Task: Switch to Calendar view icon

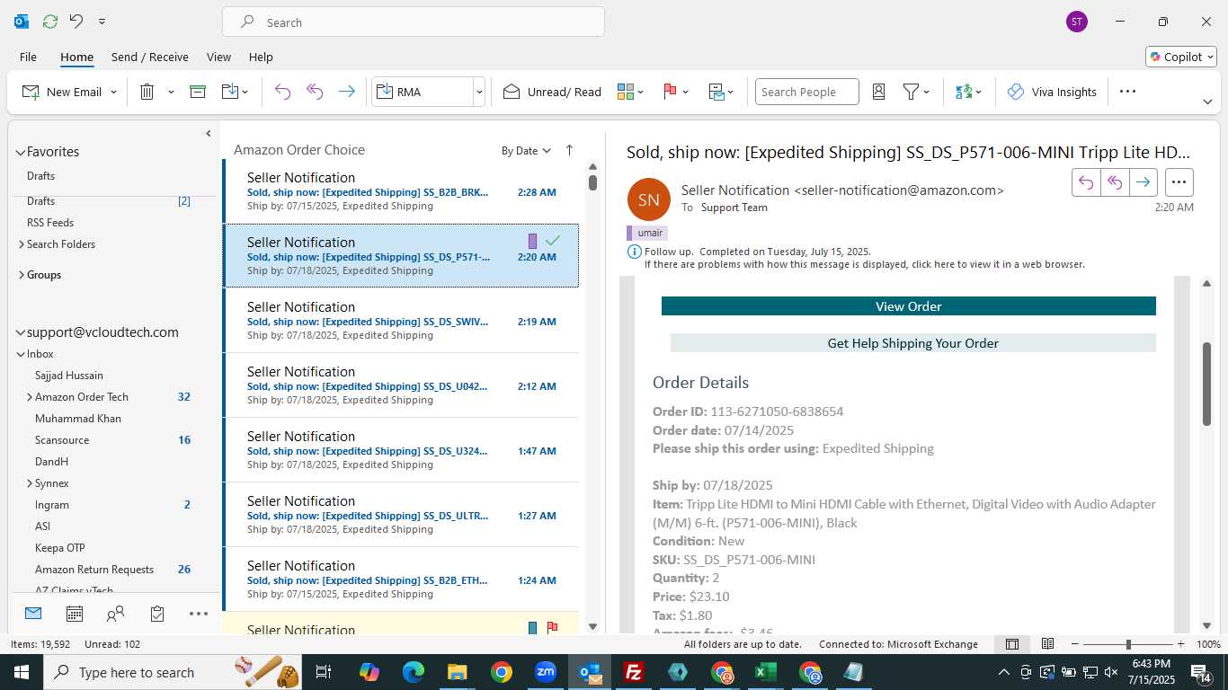Action: (75, 614)
